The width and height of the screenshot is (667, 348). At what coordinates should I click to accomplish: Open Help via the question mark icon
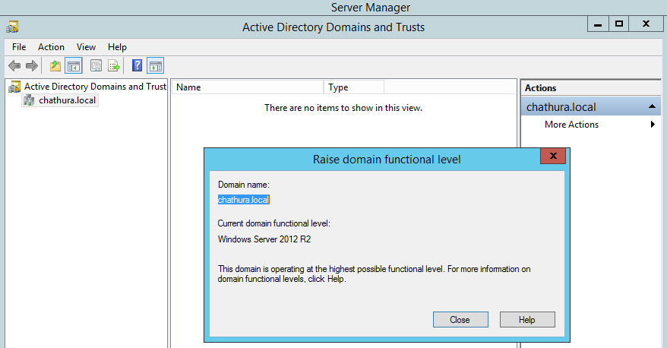[137, 65]
